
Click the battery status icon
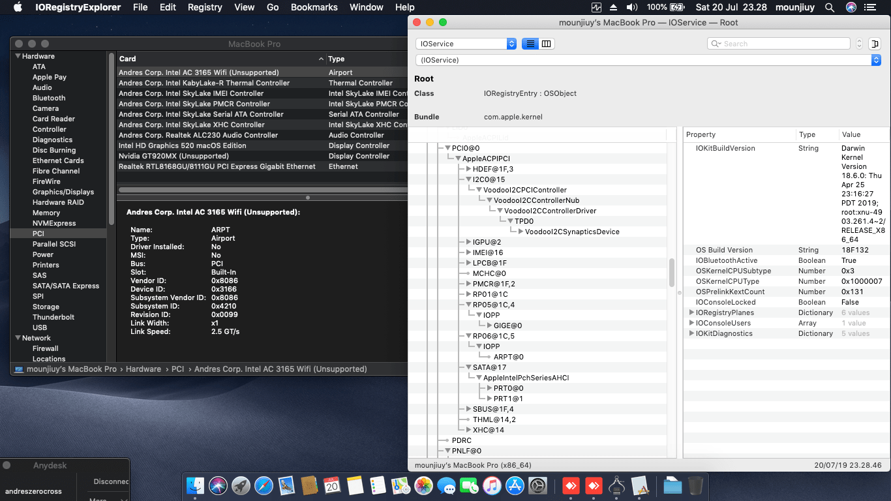point(677,7)
